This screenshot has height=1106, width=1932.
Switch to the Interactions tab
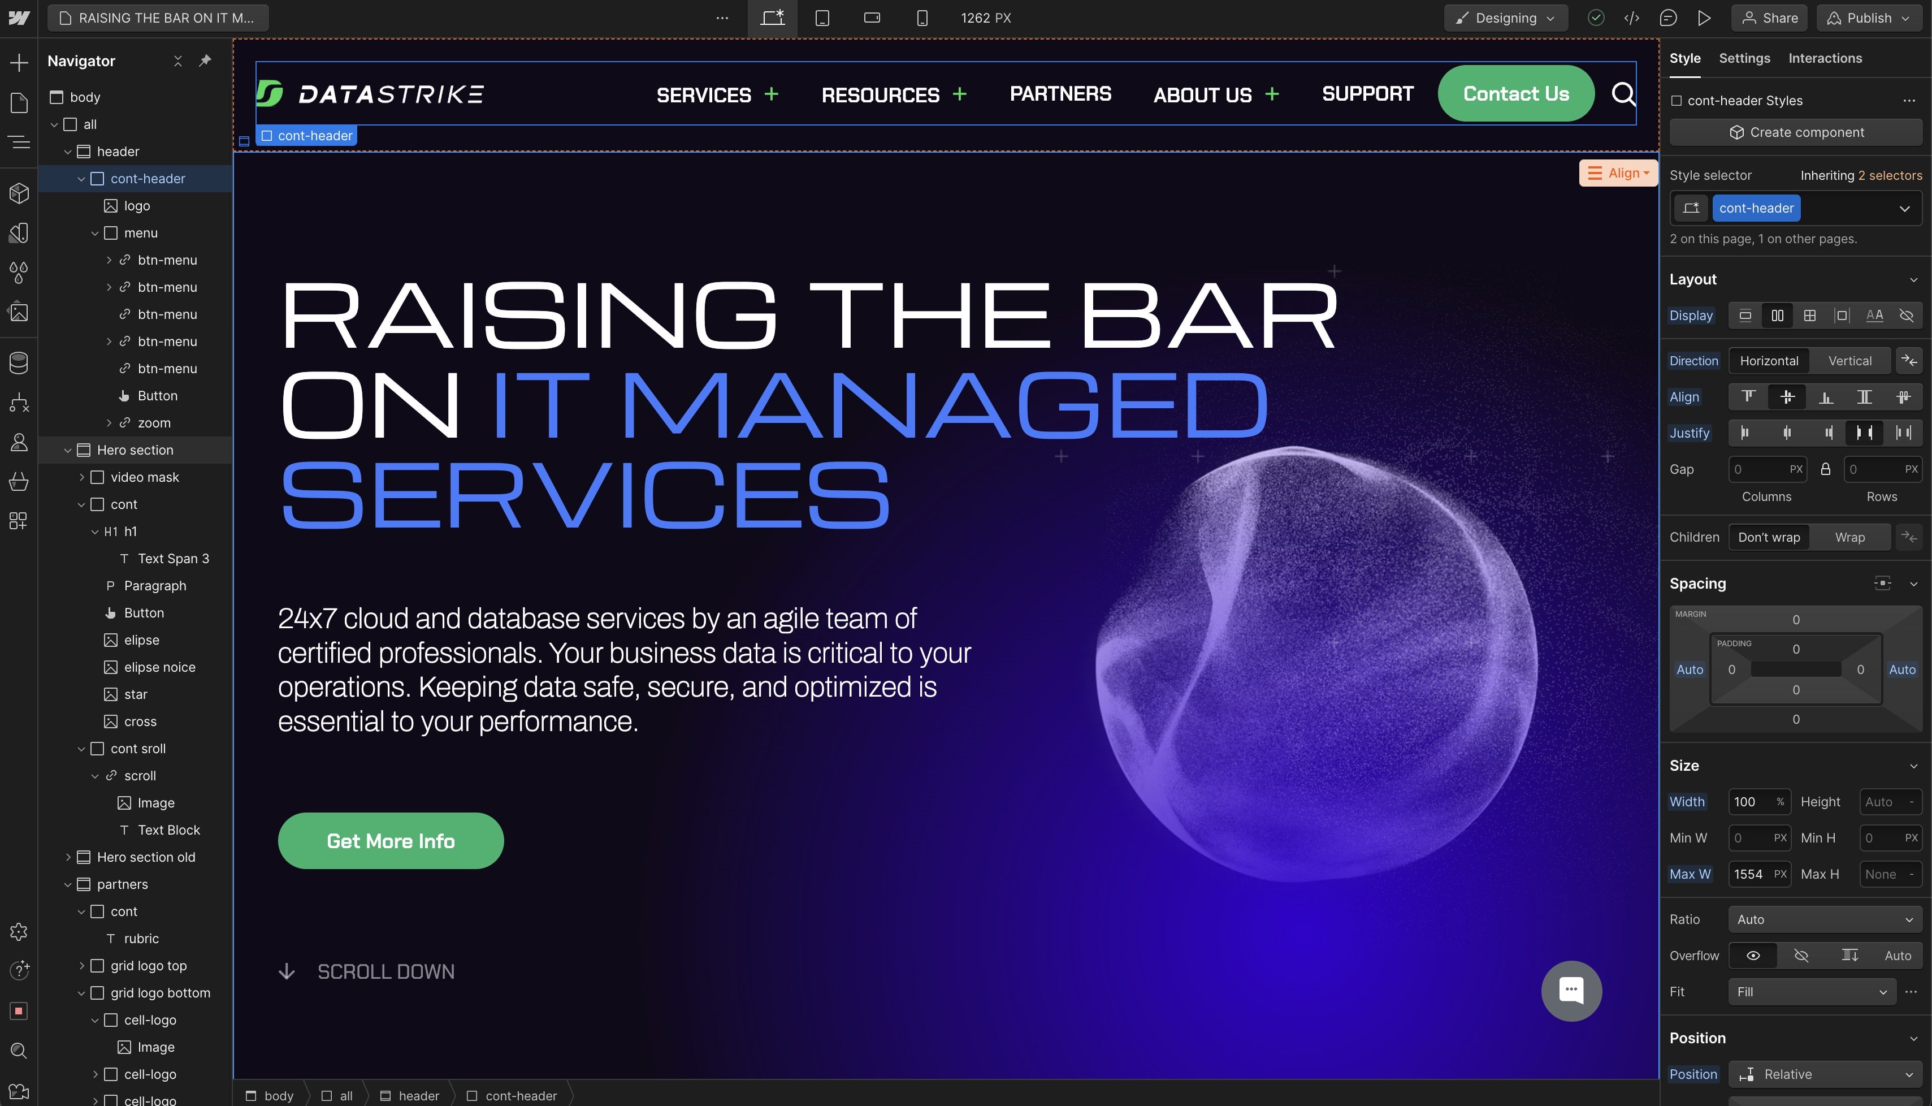[1824, 58]
